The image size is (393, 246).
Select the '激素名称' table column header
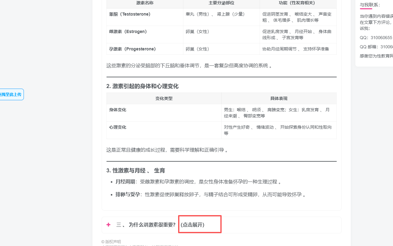coord(145,3)
